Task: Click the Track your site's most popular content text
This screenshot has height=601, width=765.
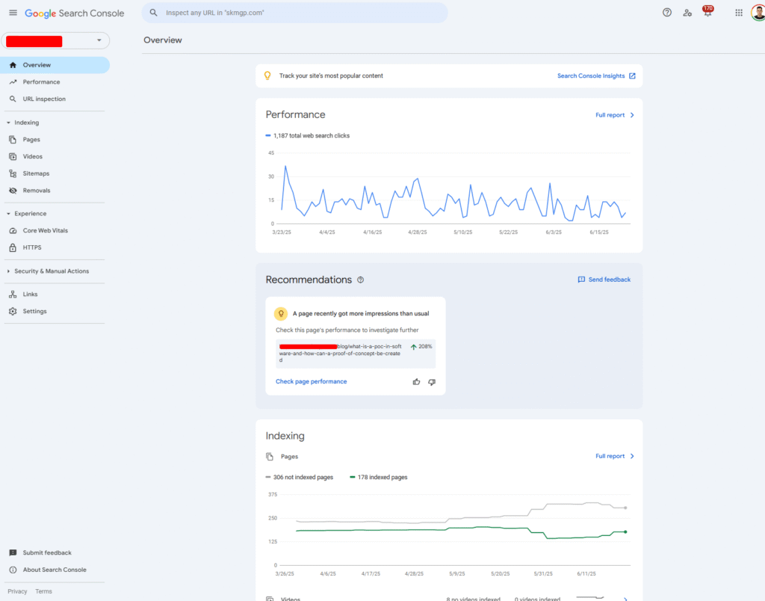Action: point(331,75)
